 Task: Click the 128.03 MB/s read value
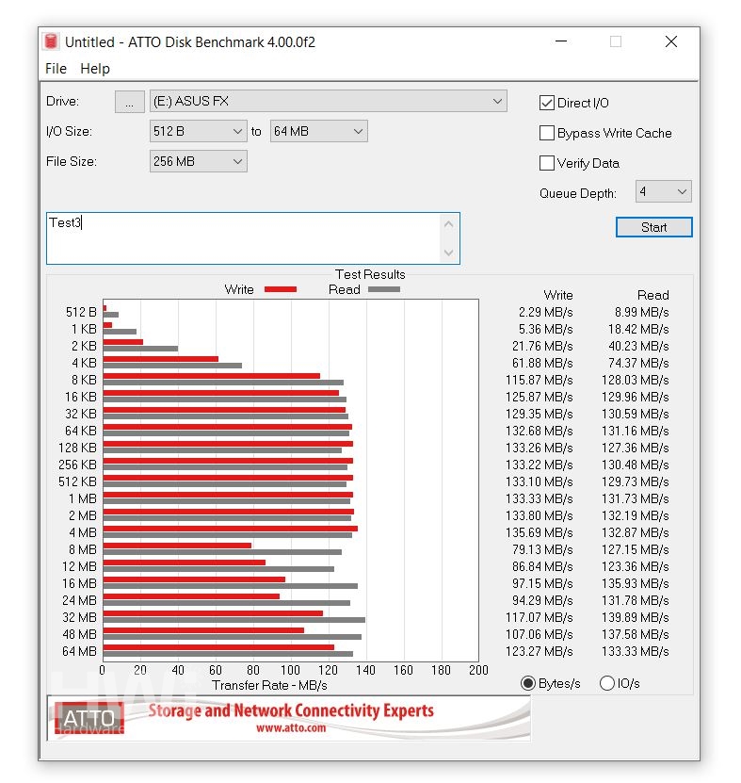click(636, 380)
